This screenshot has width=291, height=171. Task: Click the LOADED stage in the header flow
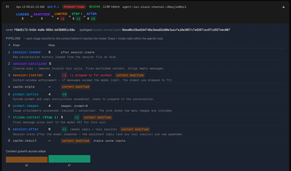(23, 14)
